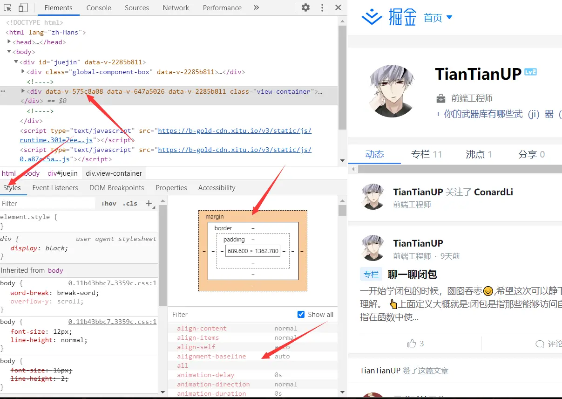This screenshot has width=562, height=399.
Task: Click the 你的武器库 profile intro link
Action: point(499,114)
